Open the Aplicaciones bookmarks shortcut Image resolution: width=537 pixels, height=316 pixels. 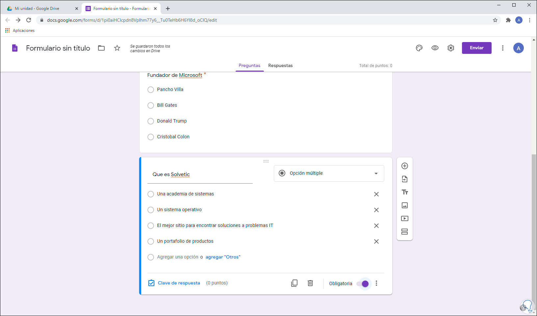click(x=20, y=31)
